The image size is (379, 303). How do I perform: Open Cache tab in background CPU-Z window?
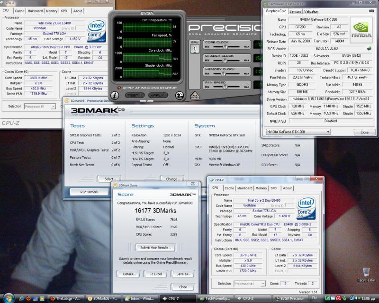[19, 11]
